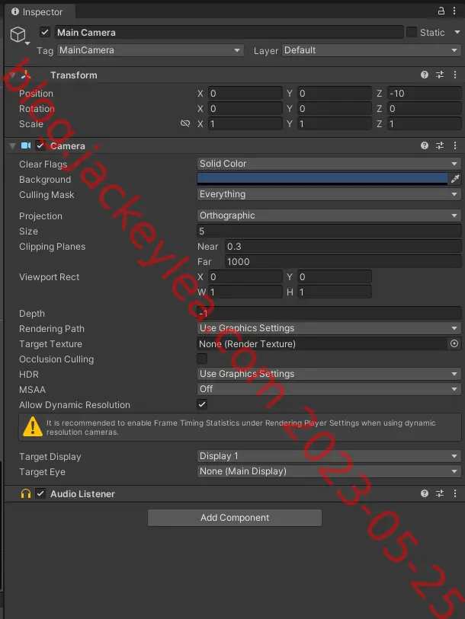The width and height of the screenshot is (465, 619).
Task: Click the Scale Y field
Action: click(335, 124)
